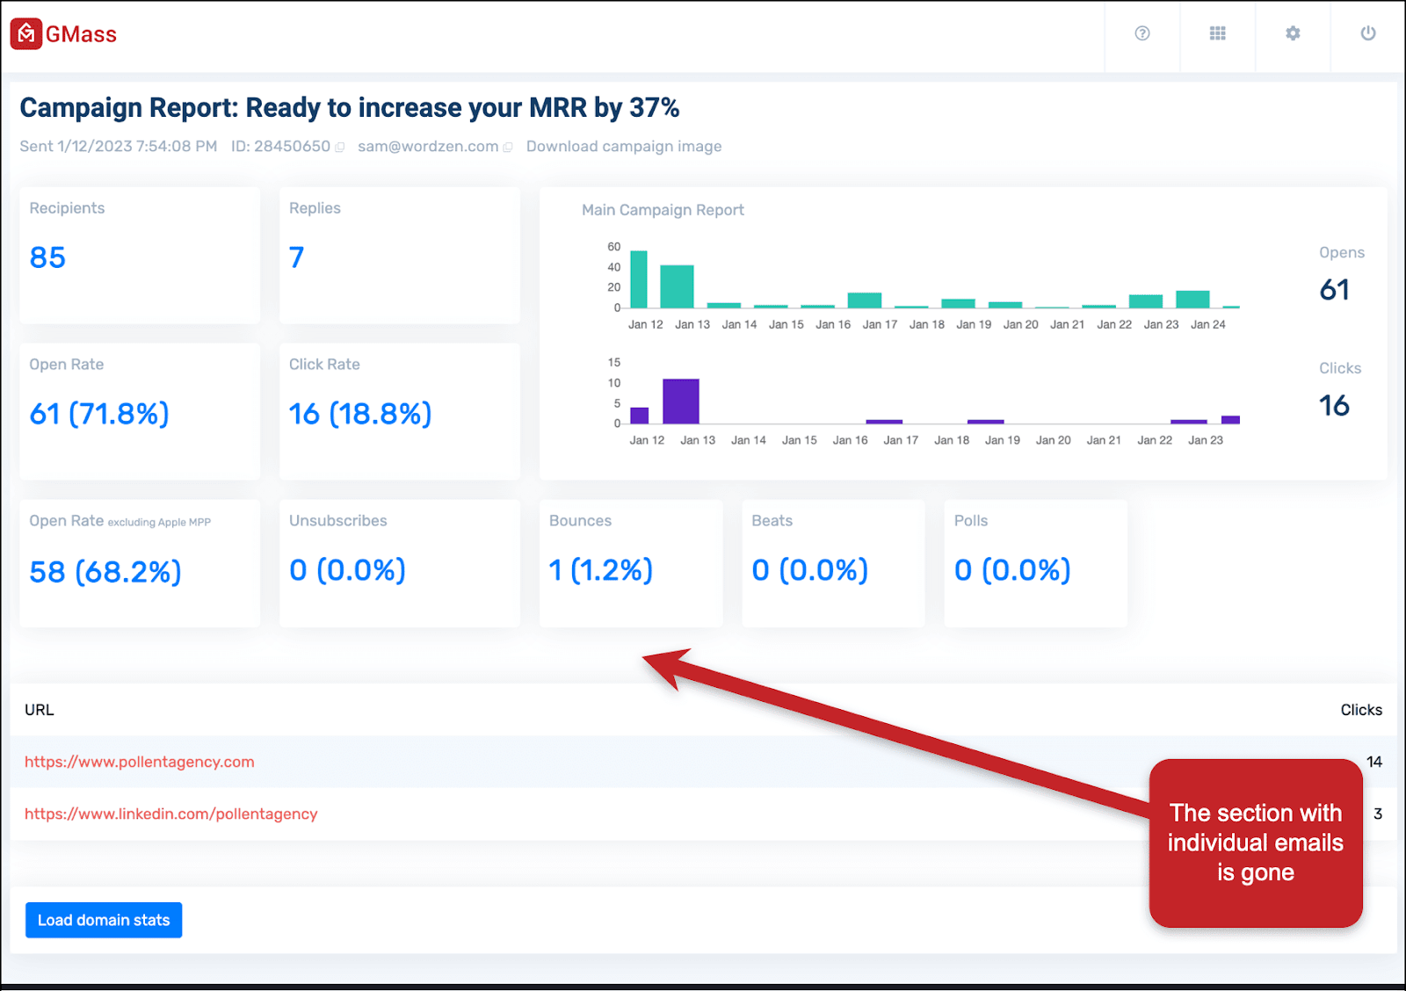Copy sam@wordzen.com with its copy icon
The image size is (1406, 991).
pyautogui.click(x=507, y=148)
